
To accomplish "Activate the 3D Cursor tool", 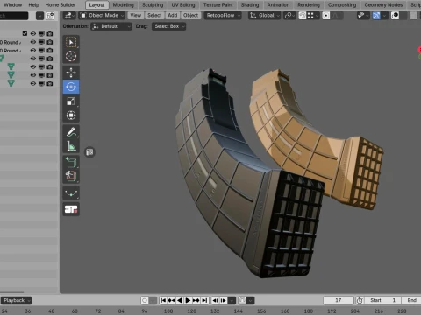I will [x=71, y=56].
